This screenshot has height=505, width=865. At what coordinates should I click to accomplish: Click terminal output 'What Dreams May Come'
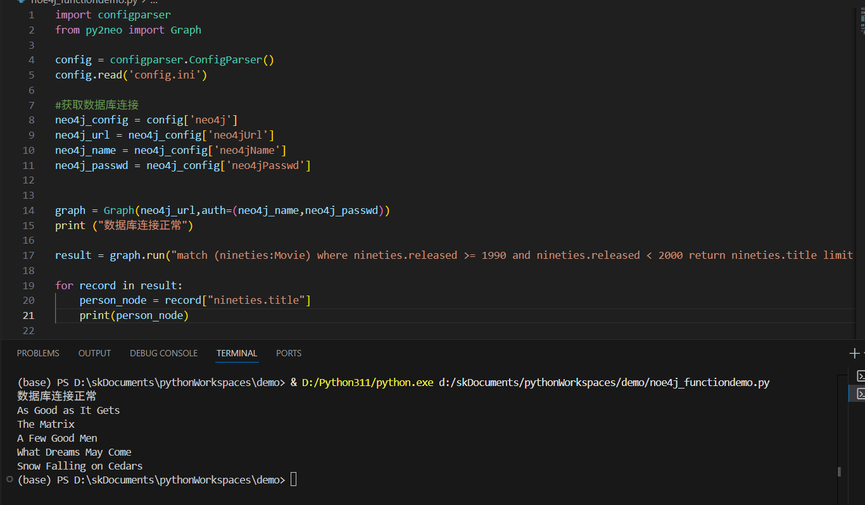pyautogui.click(x=74, y=452)
